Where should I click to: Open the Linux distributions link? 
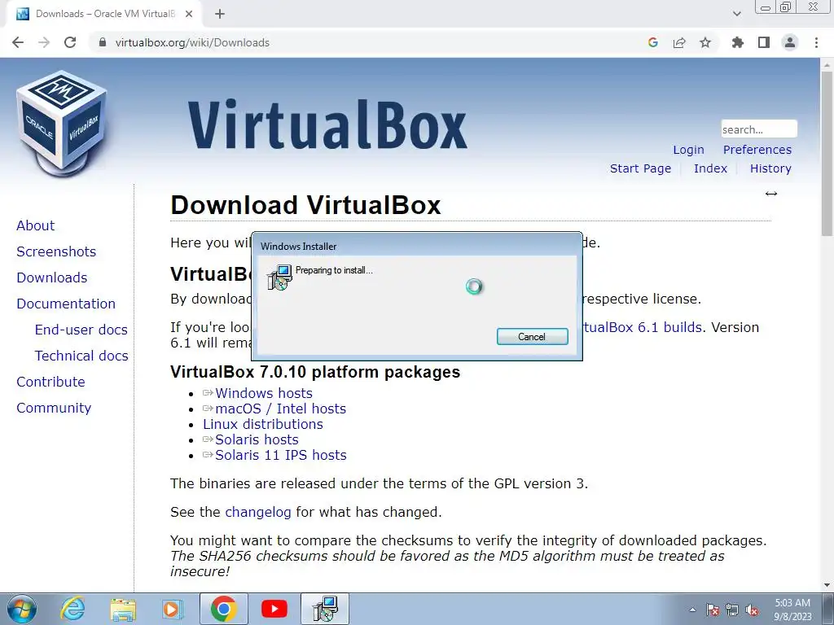pos(263,424)
